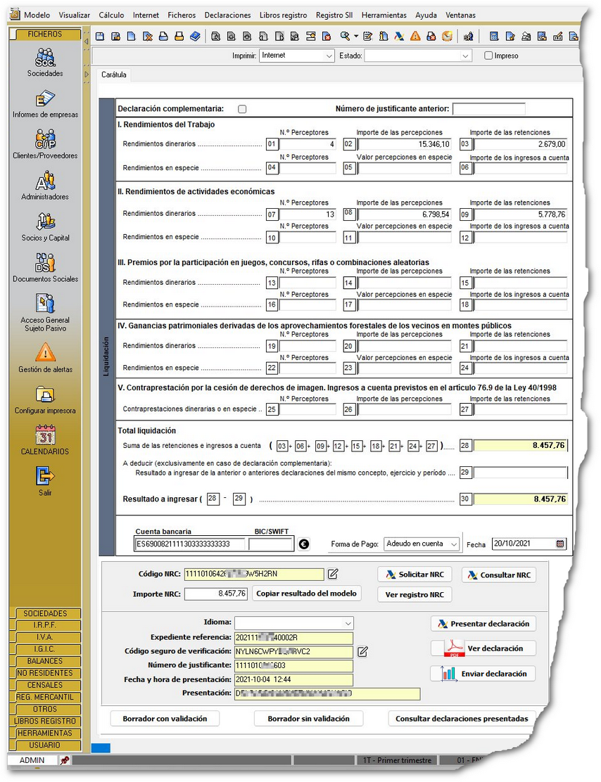This screenshot has width=601, height=782.
Task: Click the Enviar declaración button
Action: coord(483,674)
